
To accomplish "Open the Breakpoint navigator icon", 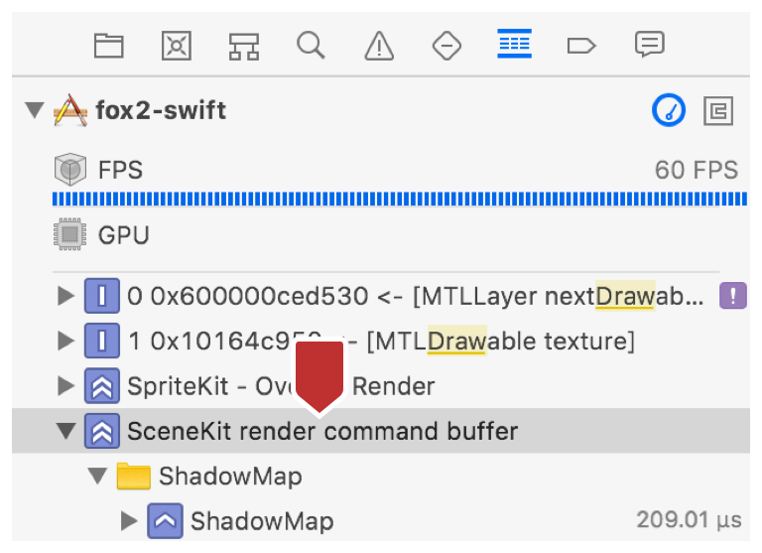I will [x=581, y=45].
